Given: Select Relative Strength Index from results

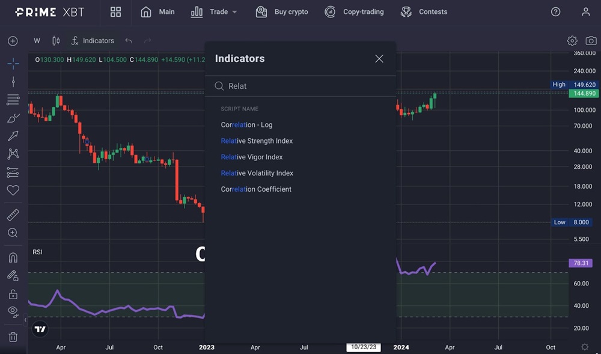Looking at the screenshot, I should pyautogui.click(x=257, y=141).
